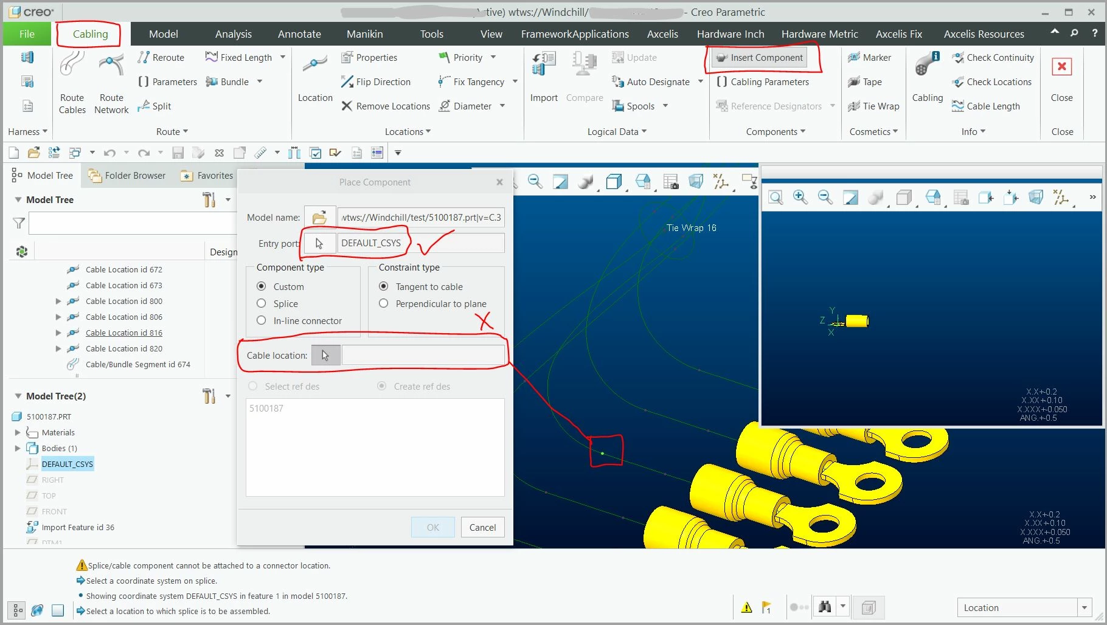Select the Custom component type
The image size is (1107, 625).
pos(262,286)
